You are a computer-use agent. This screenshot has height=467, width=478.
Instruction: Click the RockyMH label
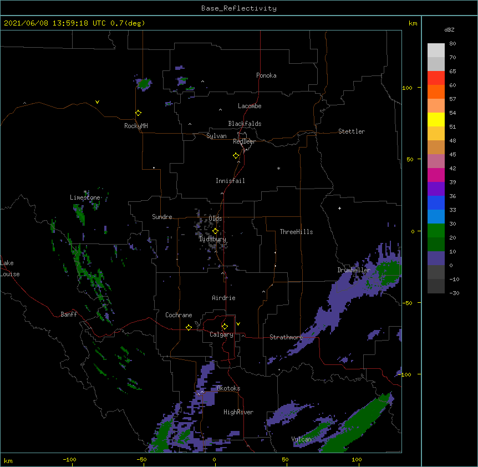(x=136, y=126)
